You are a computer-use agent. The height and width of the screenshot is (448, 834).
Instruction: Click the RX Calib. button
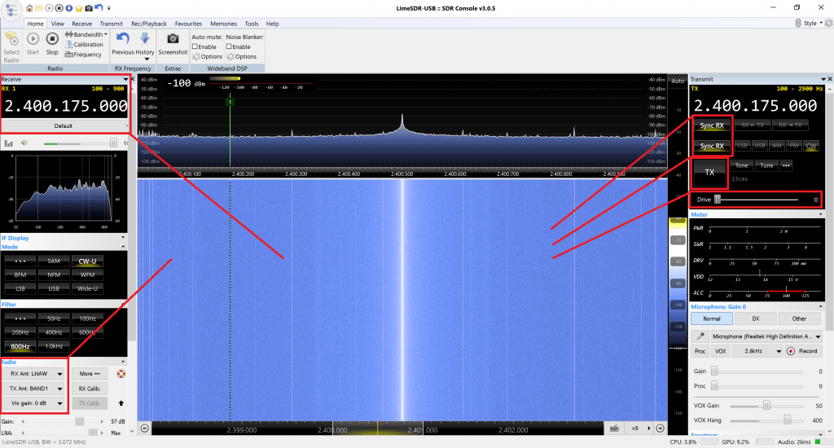[x=88, y=388]
